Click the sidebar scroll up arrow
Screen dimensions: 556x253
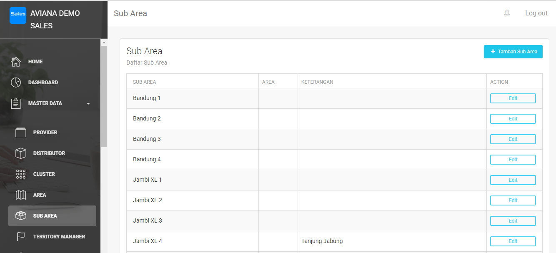pos(104,43)
